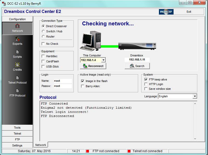This screenshot has height=155, width=208.
Task: Switch to the Settings panel
Action: [x=17, y=145]
